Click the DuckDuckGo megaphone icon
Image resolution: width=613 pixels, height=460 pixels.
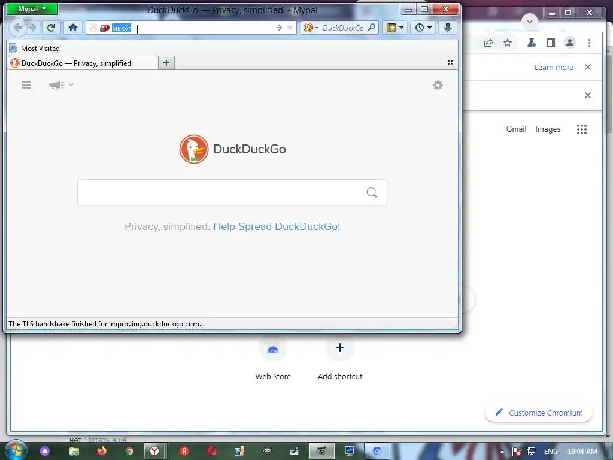click(57, 85)
